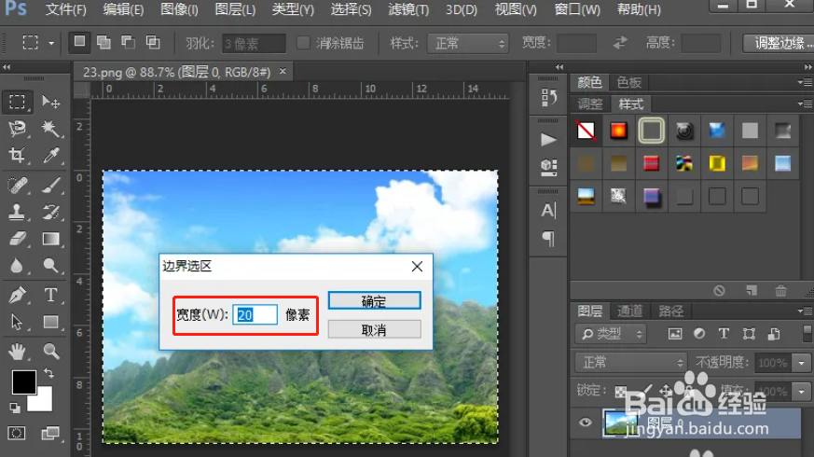Swap foreground and background colors
814x457 pixels.
pyautogui.click(x=48, y=373)
